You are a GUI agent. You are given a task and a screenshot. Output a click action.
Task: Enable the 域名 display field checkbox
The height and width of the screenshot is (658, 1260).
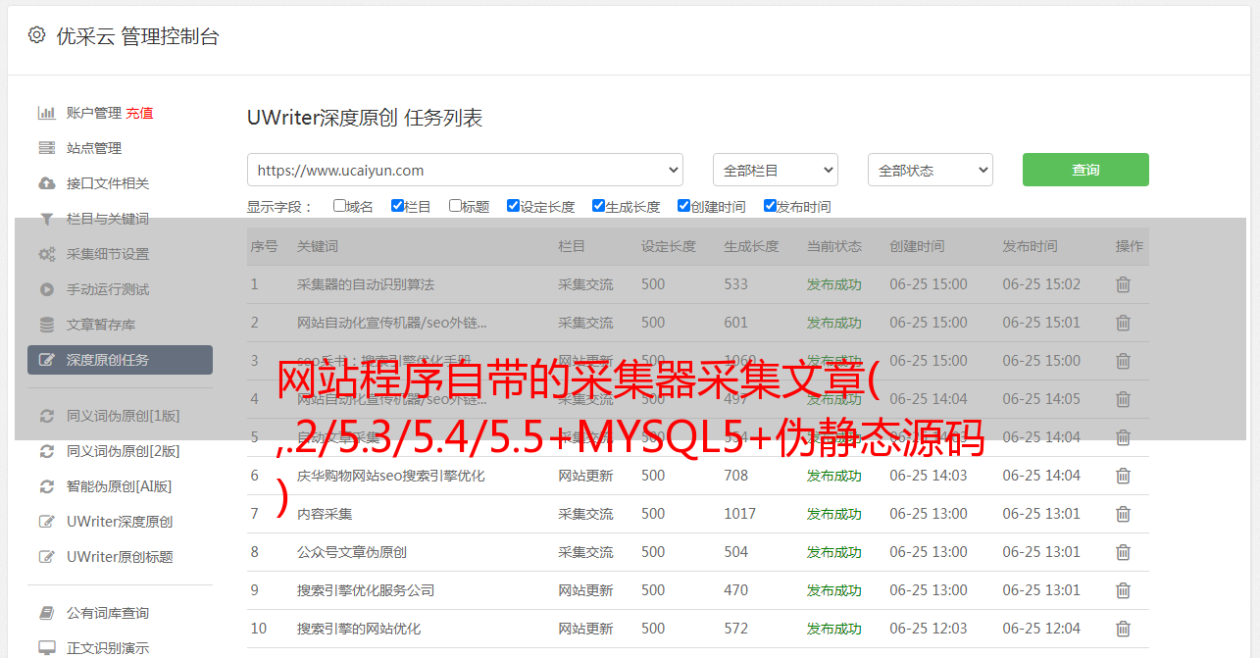point(339,206)
